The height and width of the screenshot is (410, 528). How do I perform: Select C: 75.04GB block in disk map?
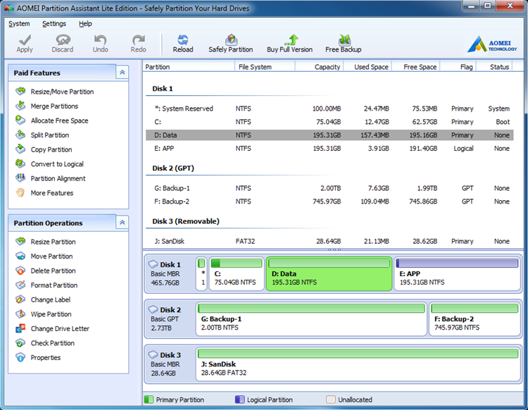point(237,273)
